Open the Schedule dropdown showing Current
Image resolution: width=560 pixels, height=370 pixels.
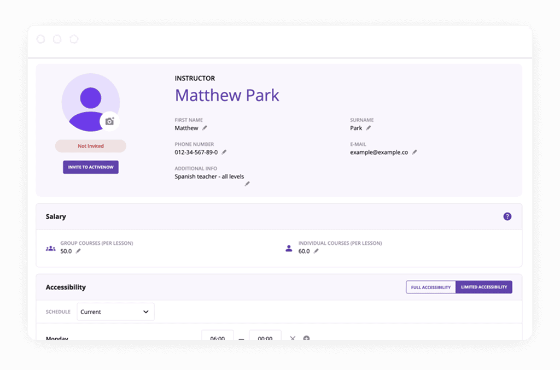pos(115,312)
